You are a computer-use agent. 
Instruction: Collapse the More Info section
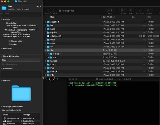[2, 48]
